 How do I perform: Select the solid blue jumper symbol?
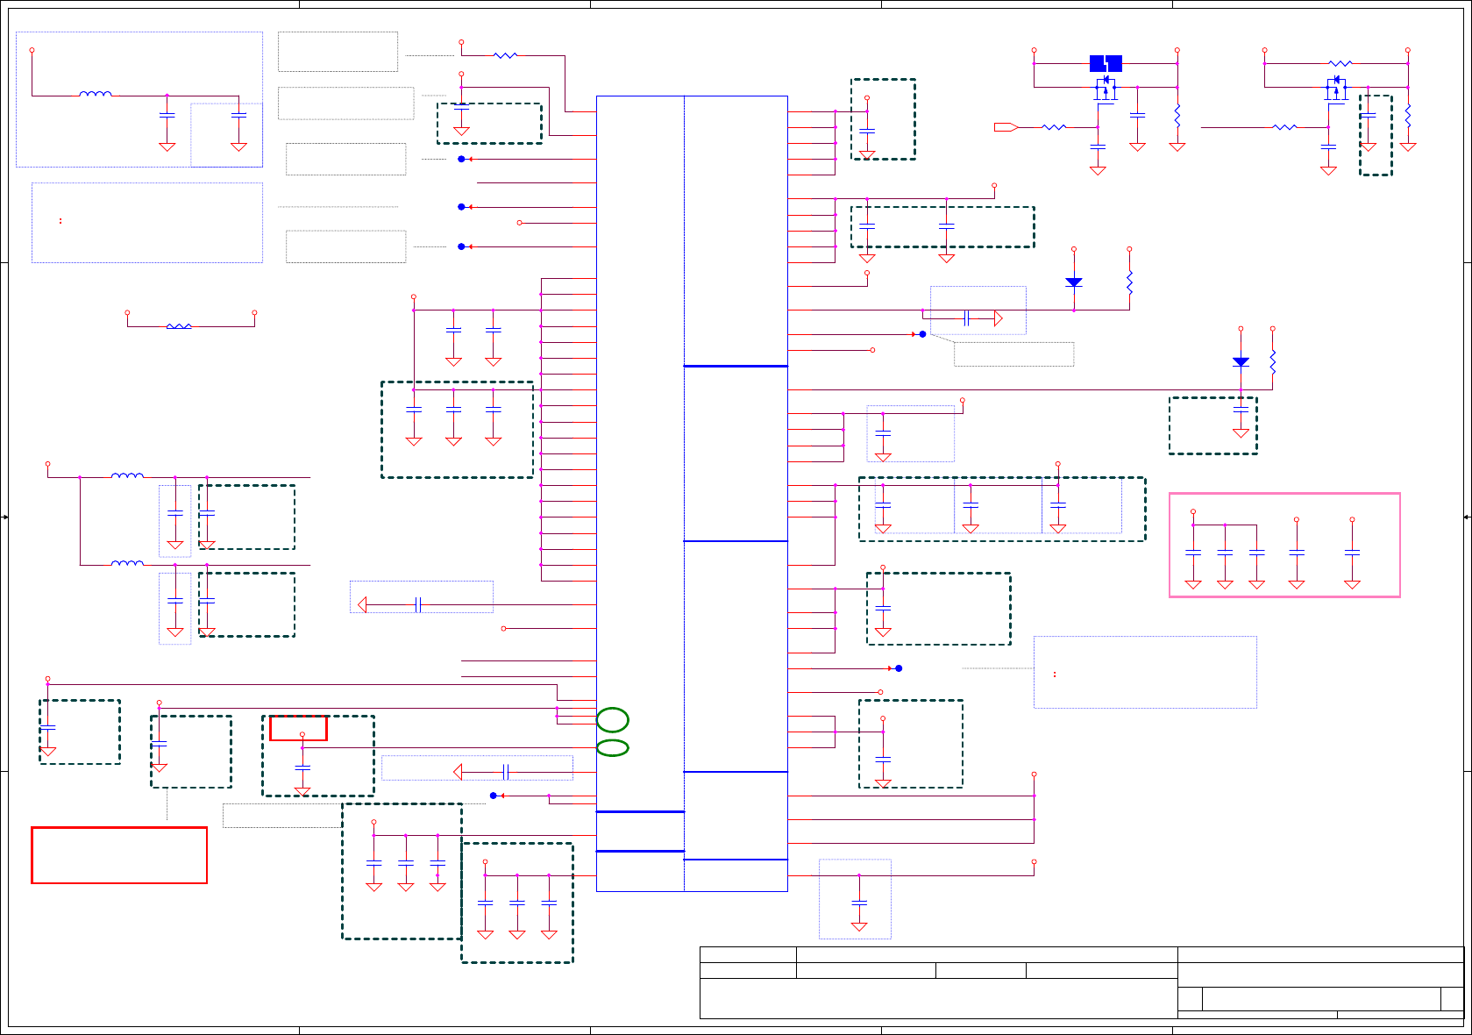(1106, 63)
